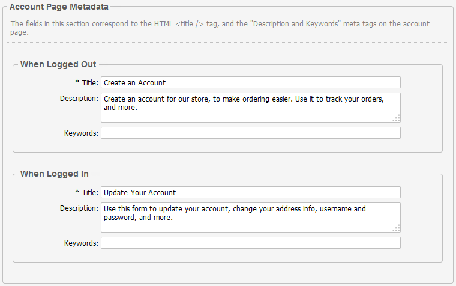Focus the logged-in Description text area
The width and height of the screenshot is (456, 286).
[250, 217]
